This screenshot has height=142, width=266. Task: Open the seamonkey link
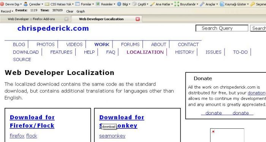112,136
